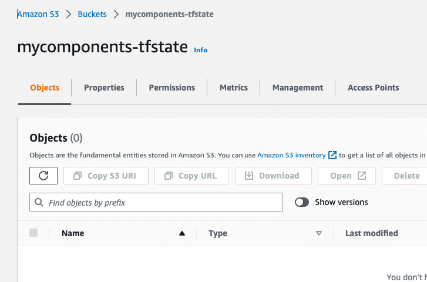Click the Last modified column header
This screenshot has height=282, width=427.
pos(371,233)
